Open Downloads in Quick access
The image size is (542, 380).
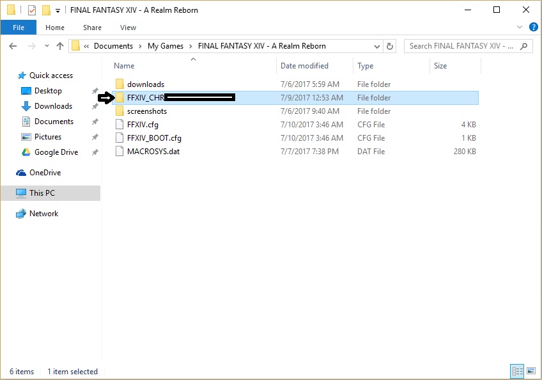pos(53,106)
